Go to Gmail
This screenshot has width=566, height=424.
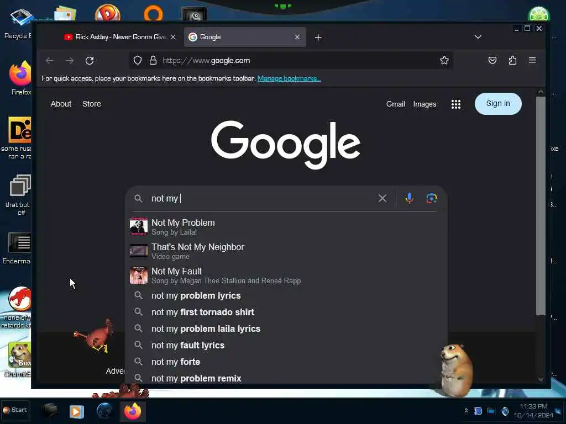396,104
